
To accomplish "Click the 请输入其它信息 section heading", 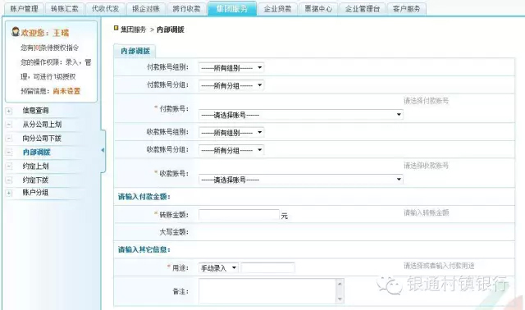I will [x=144, y=250].
